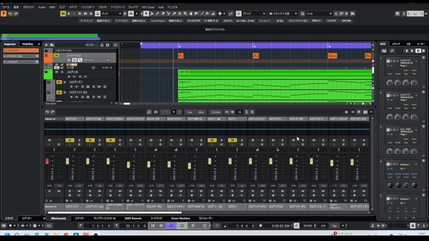Click the project Undo arrow in toolbar
429x241 pixels.
[x=10, y=14]
